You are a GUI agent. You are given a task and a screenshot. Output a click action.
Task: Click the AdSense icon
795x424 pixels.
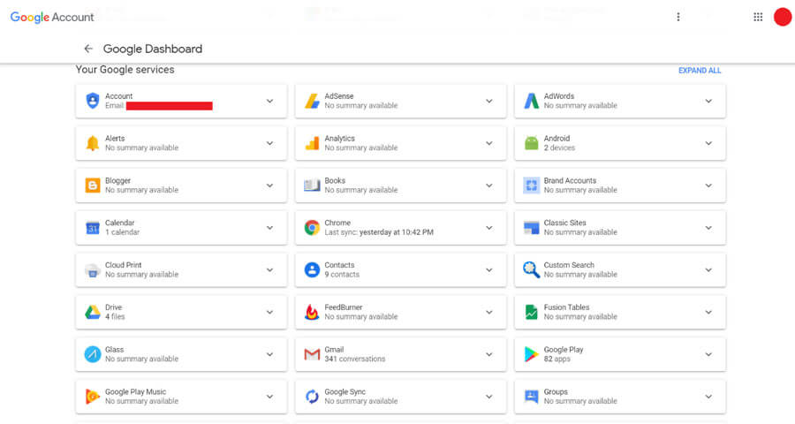(312, 101)
